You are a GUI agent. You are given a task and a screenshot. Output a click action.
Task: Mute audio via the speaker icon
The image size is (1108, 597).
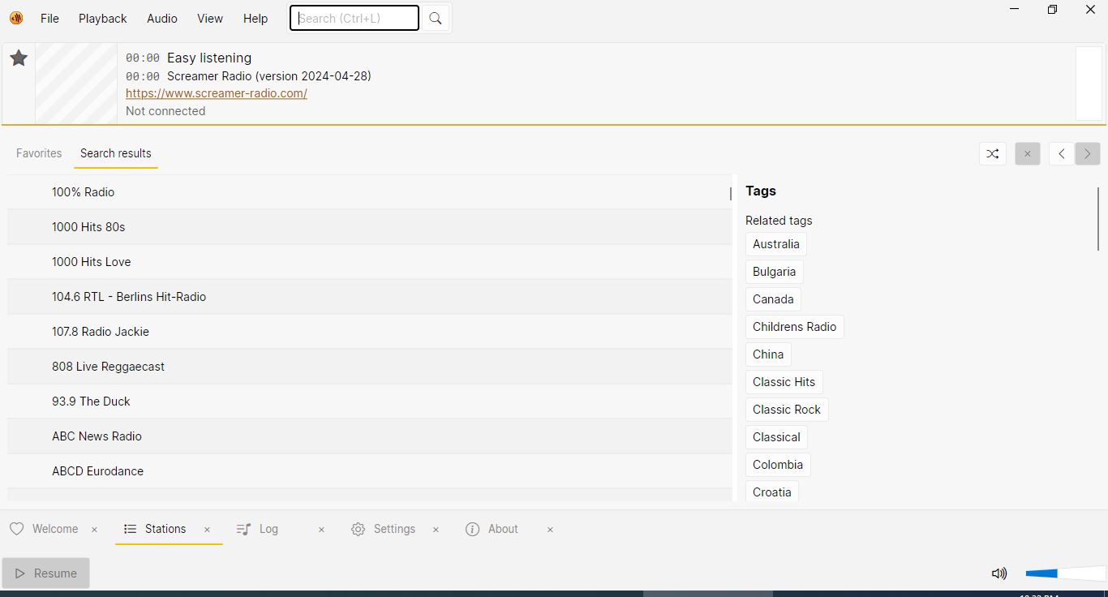(999, 573)
